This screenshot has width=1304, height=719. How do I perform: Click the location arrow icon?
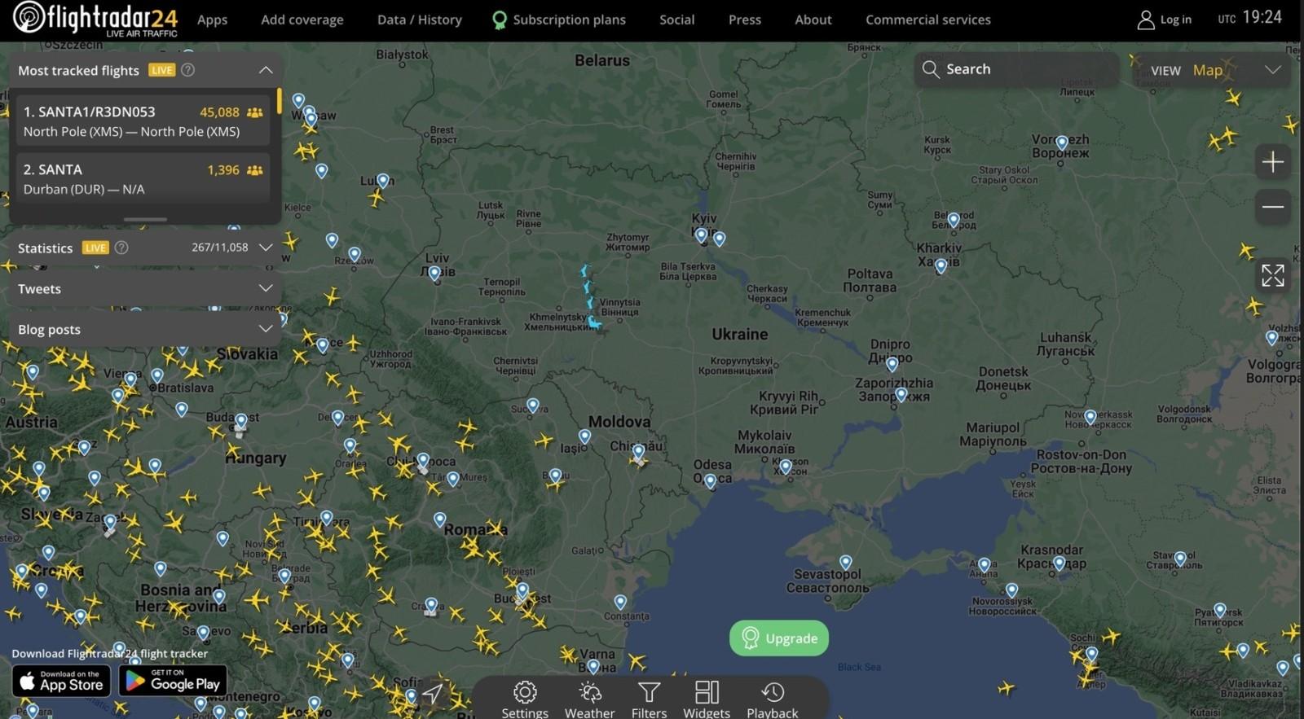(x=432, y=693)
